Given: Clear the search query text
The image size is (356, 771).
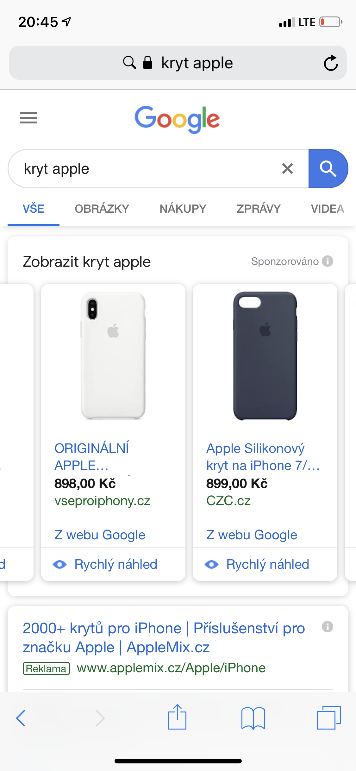Looking at the screenshot, I should 287,169.
